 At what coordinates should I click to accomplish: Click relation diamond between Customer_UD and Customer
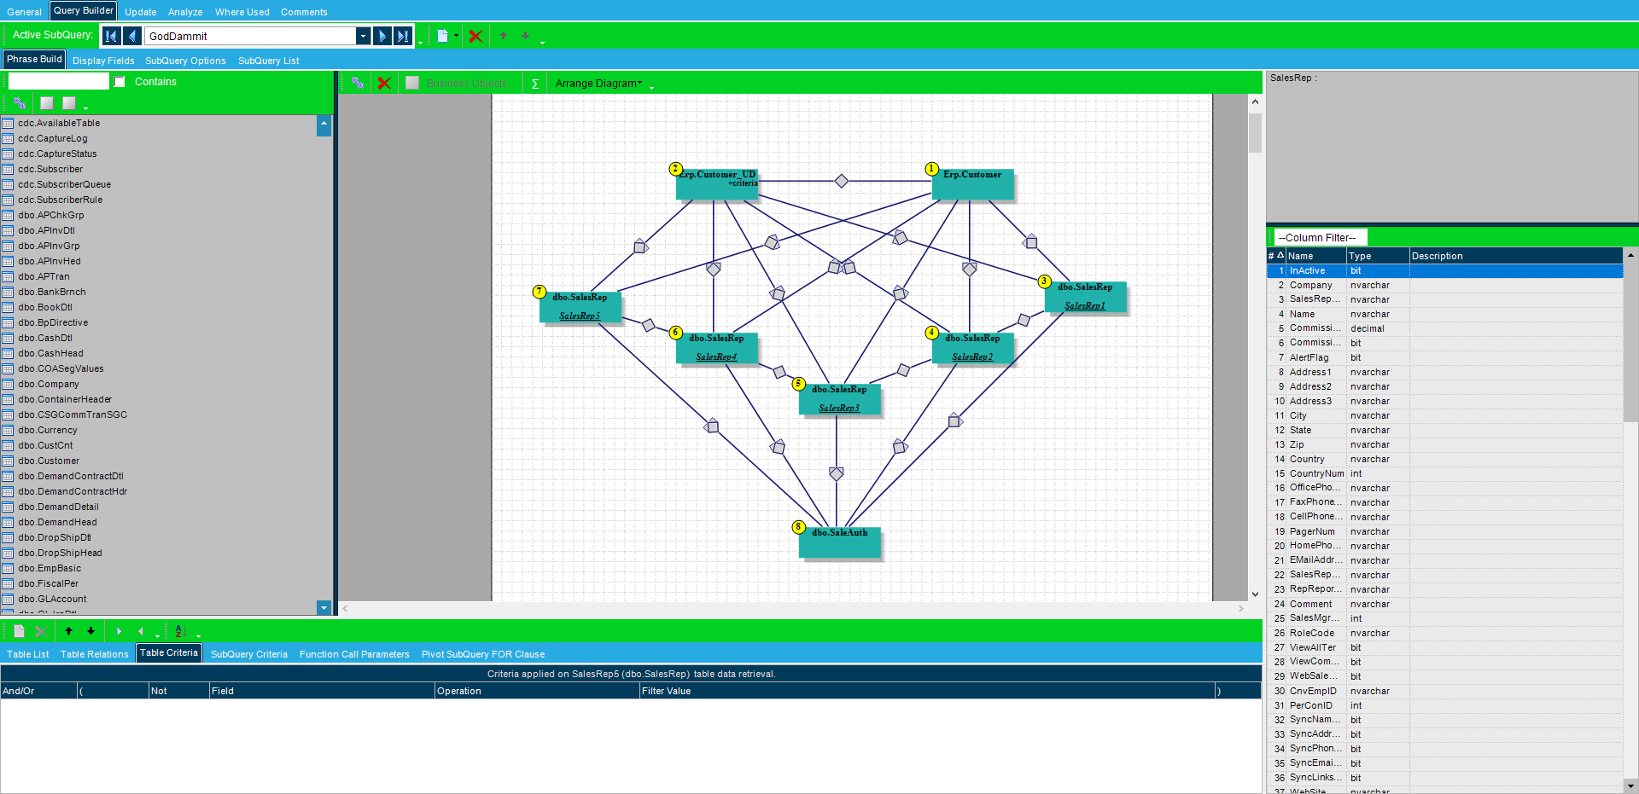click(x=842, y=181)
